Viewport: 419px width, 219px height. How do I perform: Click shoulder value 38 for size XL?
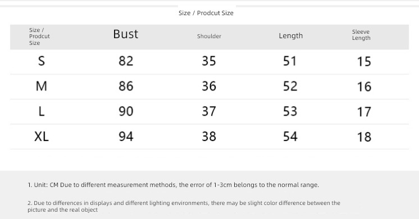coord(209,136)
